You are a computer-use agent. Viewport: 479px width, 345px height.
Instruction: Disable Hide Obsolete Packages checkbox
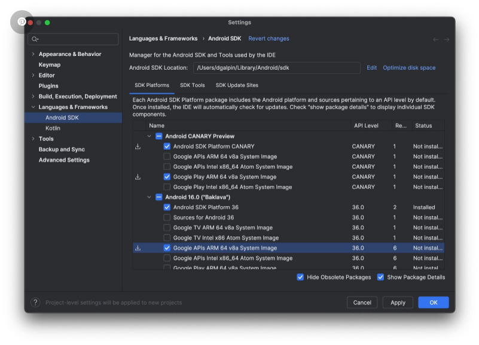(x=300, y=277)
